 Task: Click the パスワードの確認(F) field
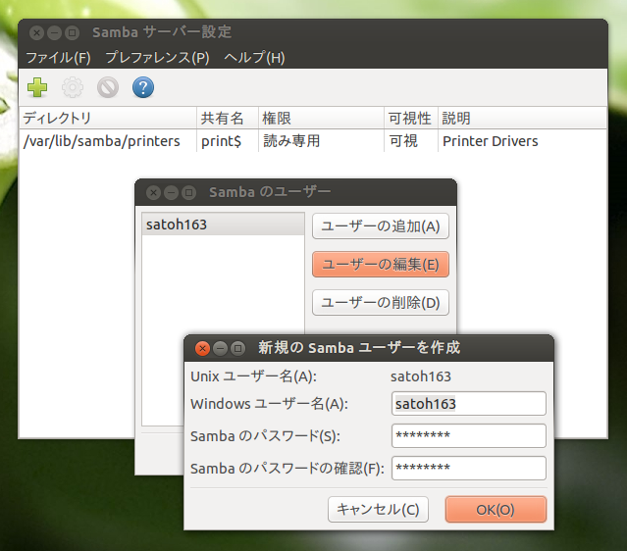click(x=468, y=469)
